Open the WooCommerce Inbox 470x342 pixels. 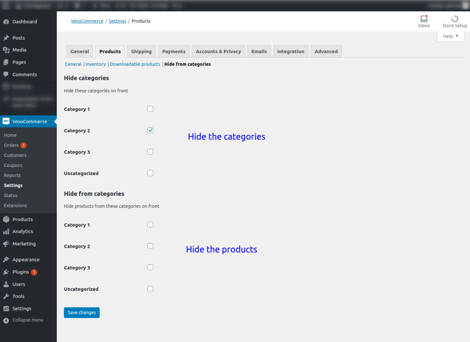click(424, 21)
